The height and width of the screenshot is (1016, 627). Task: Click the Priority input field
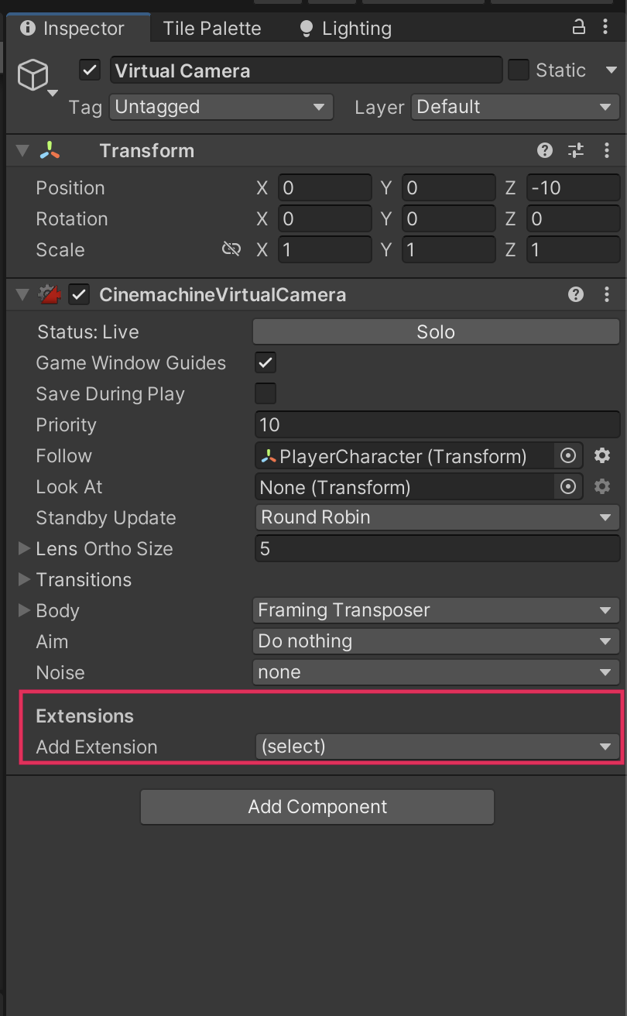(436, 424)
